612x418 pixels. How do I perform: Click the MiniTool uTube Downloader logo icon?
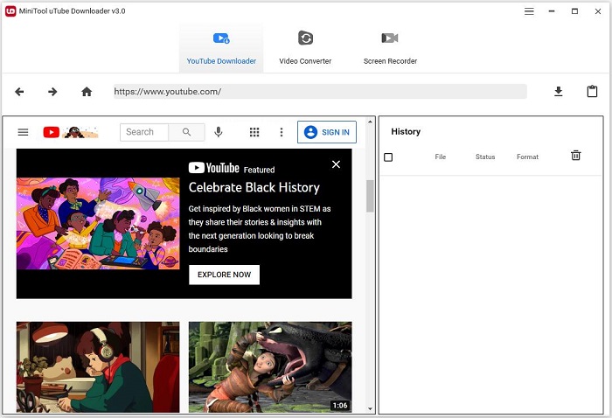(10, 10)
